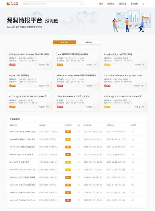Image resolution: width=155 pixels, height=211 pixels.
Task: Click the magnifier search icon
Action: (81, 4)
